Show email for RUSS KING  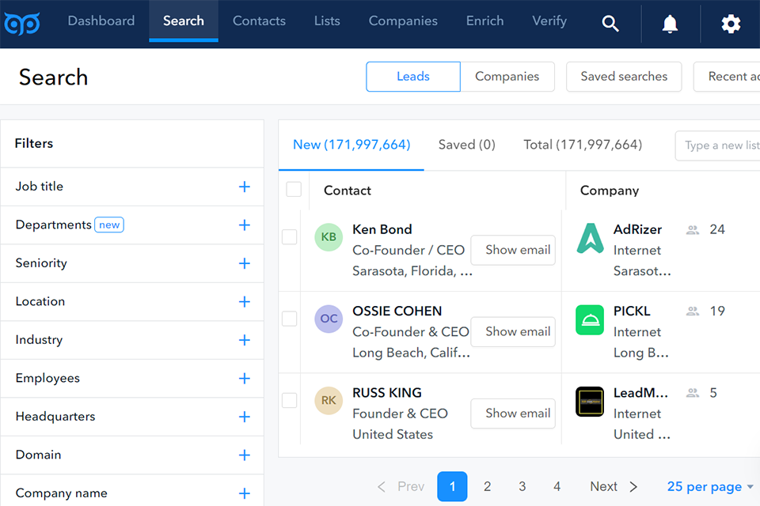[x=512, y=413]
